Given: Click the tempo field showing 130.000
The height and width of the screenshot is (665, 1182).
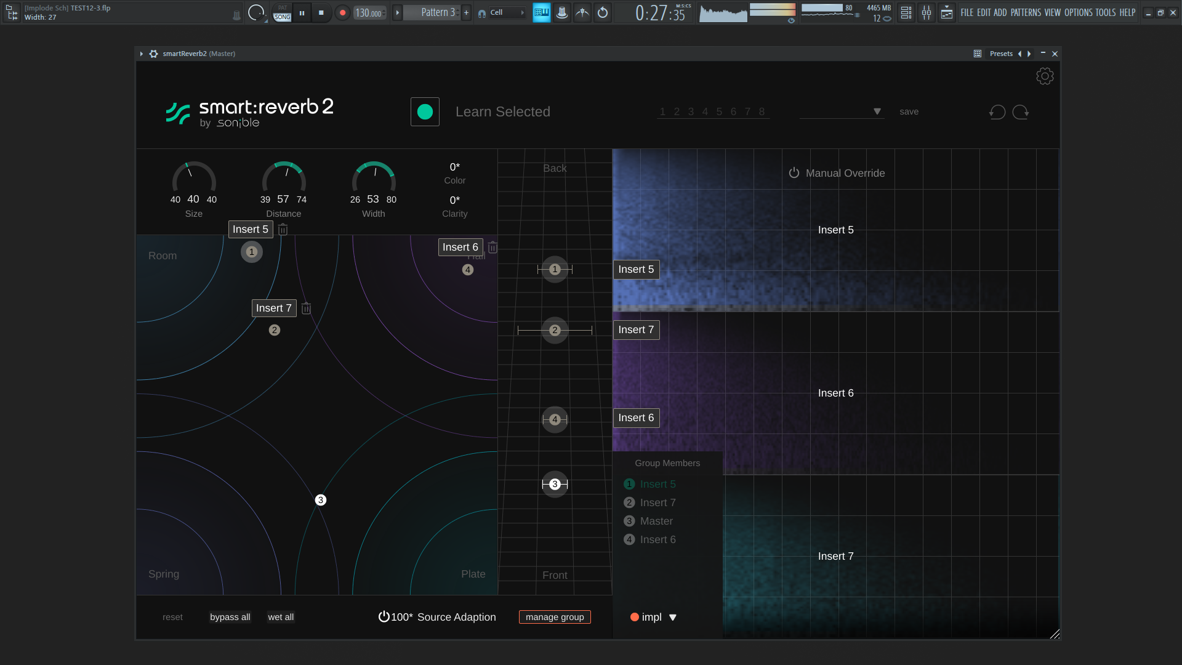Looking at the screenshot, I should 369,12.
